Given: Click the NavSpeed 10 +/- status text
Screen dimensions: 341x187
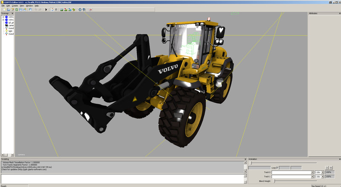Looking at the screenshot, I should point(319,186).
